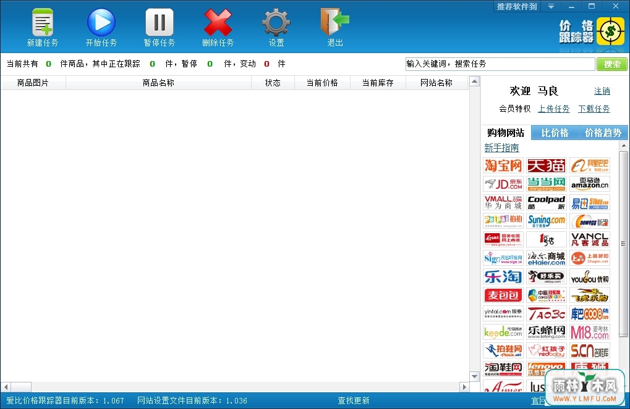The image size is (630, 409).
Task: Open the 1号店 logo
Action: (x=547, y=239)
